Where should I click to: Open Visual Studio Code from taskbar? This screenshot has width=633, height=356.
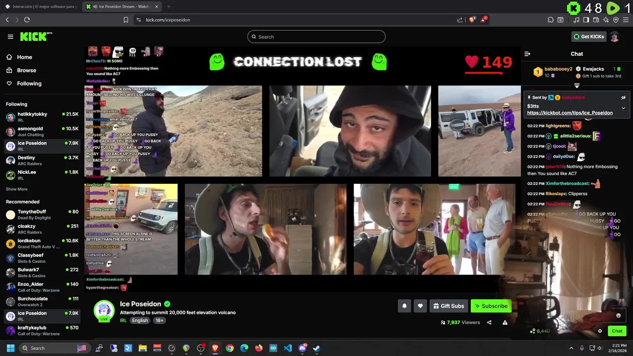pyautogui.click(x=288, y=348)
